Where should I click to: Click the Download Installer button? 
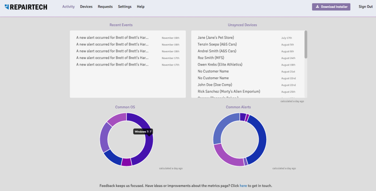point(331,7)
